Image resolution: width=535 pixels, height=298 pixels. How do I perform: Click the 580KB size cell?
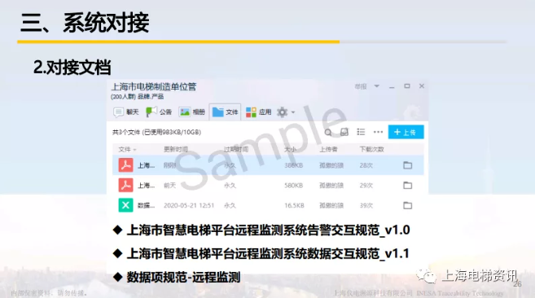click(x=294, y=186)
